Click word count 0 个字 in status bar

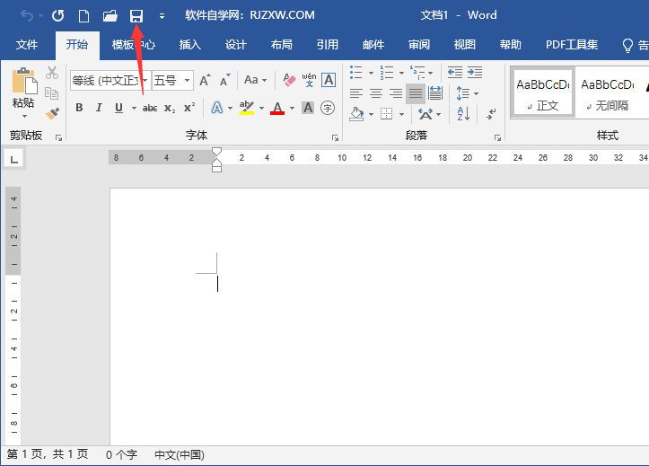click(x=121, y=455)
